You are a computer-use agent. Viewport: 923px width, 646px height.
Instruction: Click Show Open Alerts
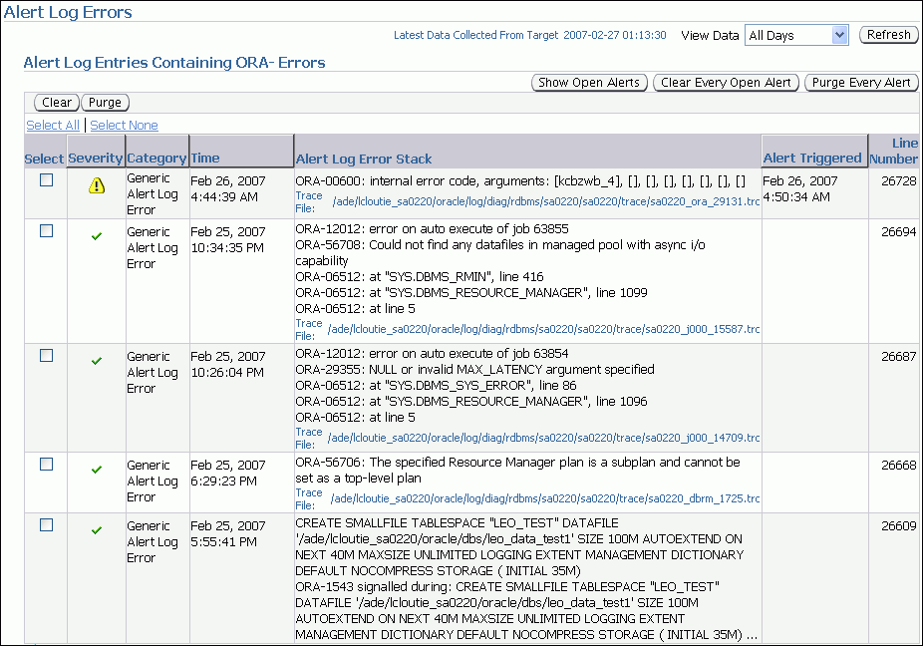pyautogui.click(x=589, y=83)
